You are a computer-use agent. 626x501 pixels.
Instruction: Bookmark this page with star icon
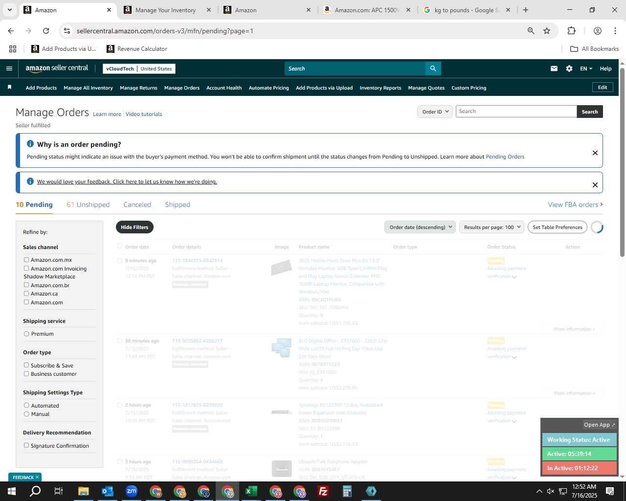[x=547, y=31]
